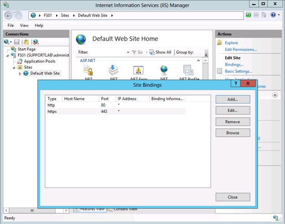The height and width of the screenshot is (224, 285).
Task: Click the Home toolbar icon
Action: tap(264, 15)
